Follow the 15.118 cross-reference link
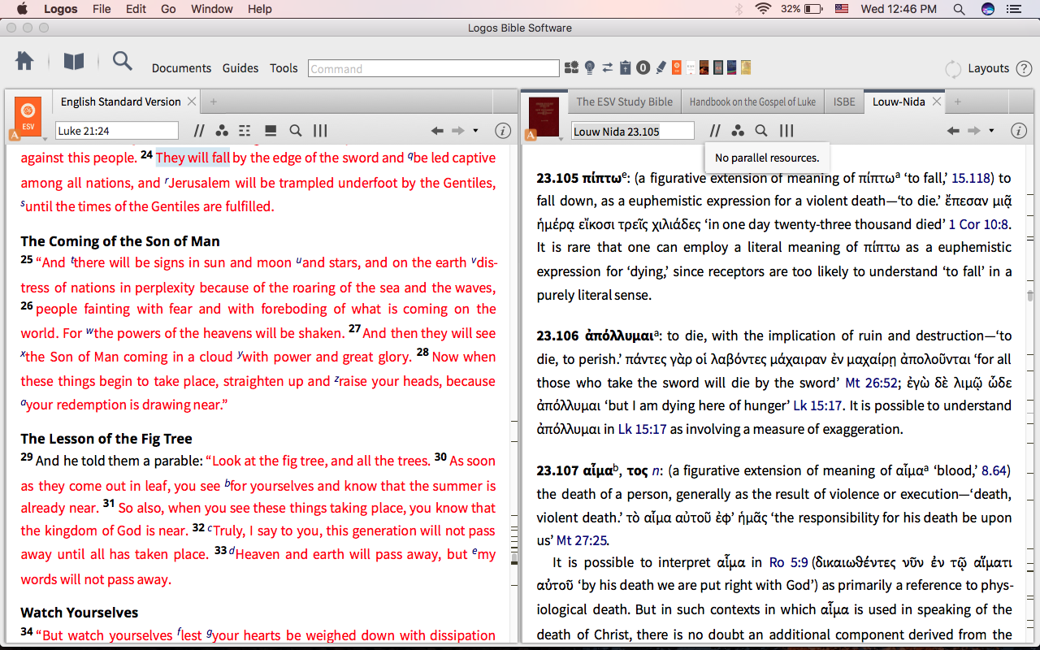 tap(971, 178)
